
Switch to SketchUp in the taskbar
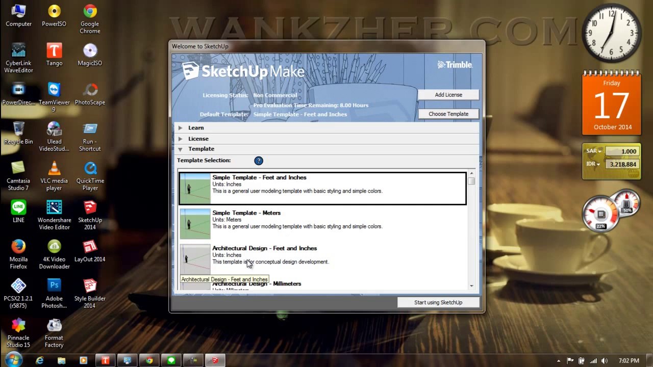(x=215, y=360)
